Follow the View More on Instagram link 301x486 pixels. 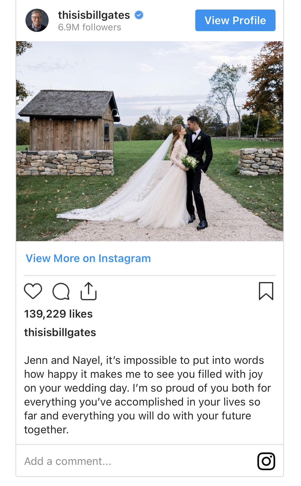point(88,258)
